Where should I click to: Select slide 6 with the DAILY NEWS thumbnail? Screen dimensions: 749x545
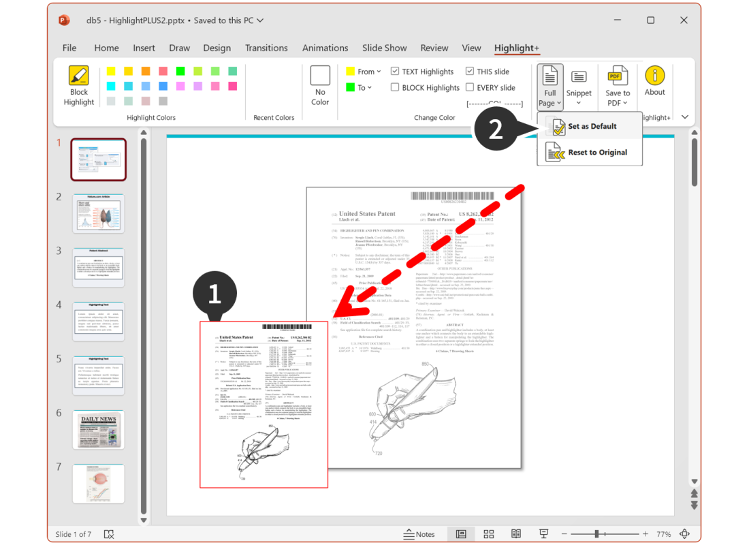[x=98, y=429]
